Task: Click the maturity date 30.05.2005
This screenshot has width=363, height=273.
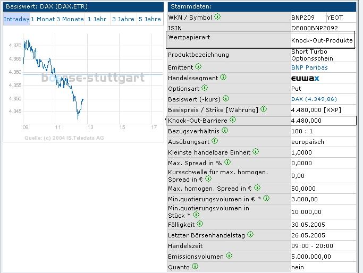Action: click(x=308, y=225)
